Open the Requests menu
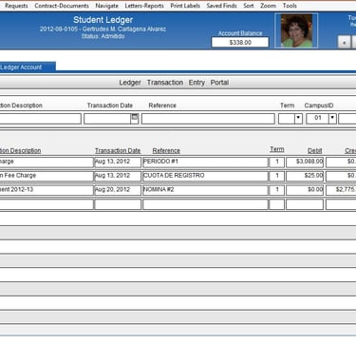Viewport: 356px width, 344px height. pos(16,6)
